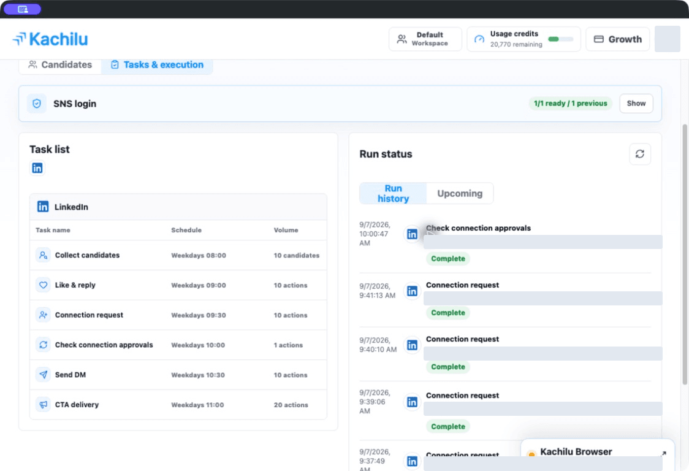Click the 20 actions volume cell
Viewport: 689px width, 471px height.
tap(291, 405)
